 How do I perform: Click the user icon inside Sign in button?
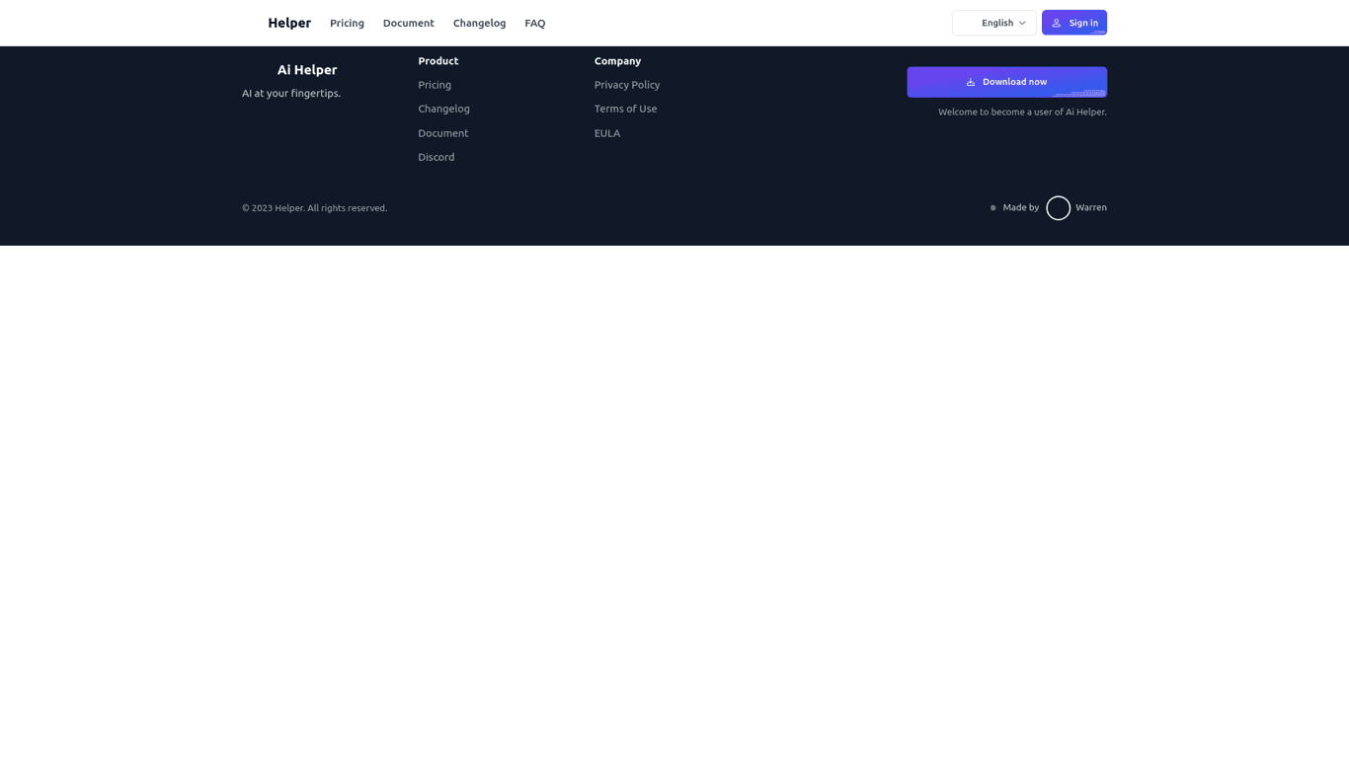tap(1057, 23)
